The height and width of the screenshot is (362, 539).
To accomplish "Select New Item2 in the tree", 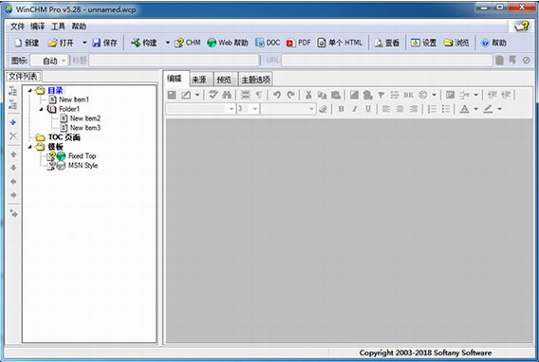I will [85, 118].
